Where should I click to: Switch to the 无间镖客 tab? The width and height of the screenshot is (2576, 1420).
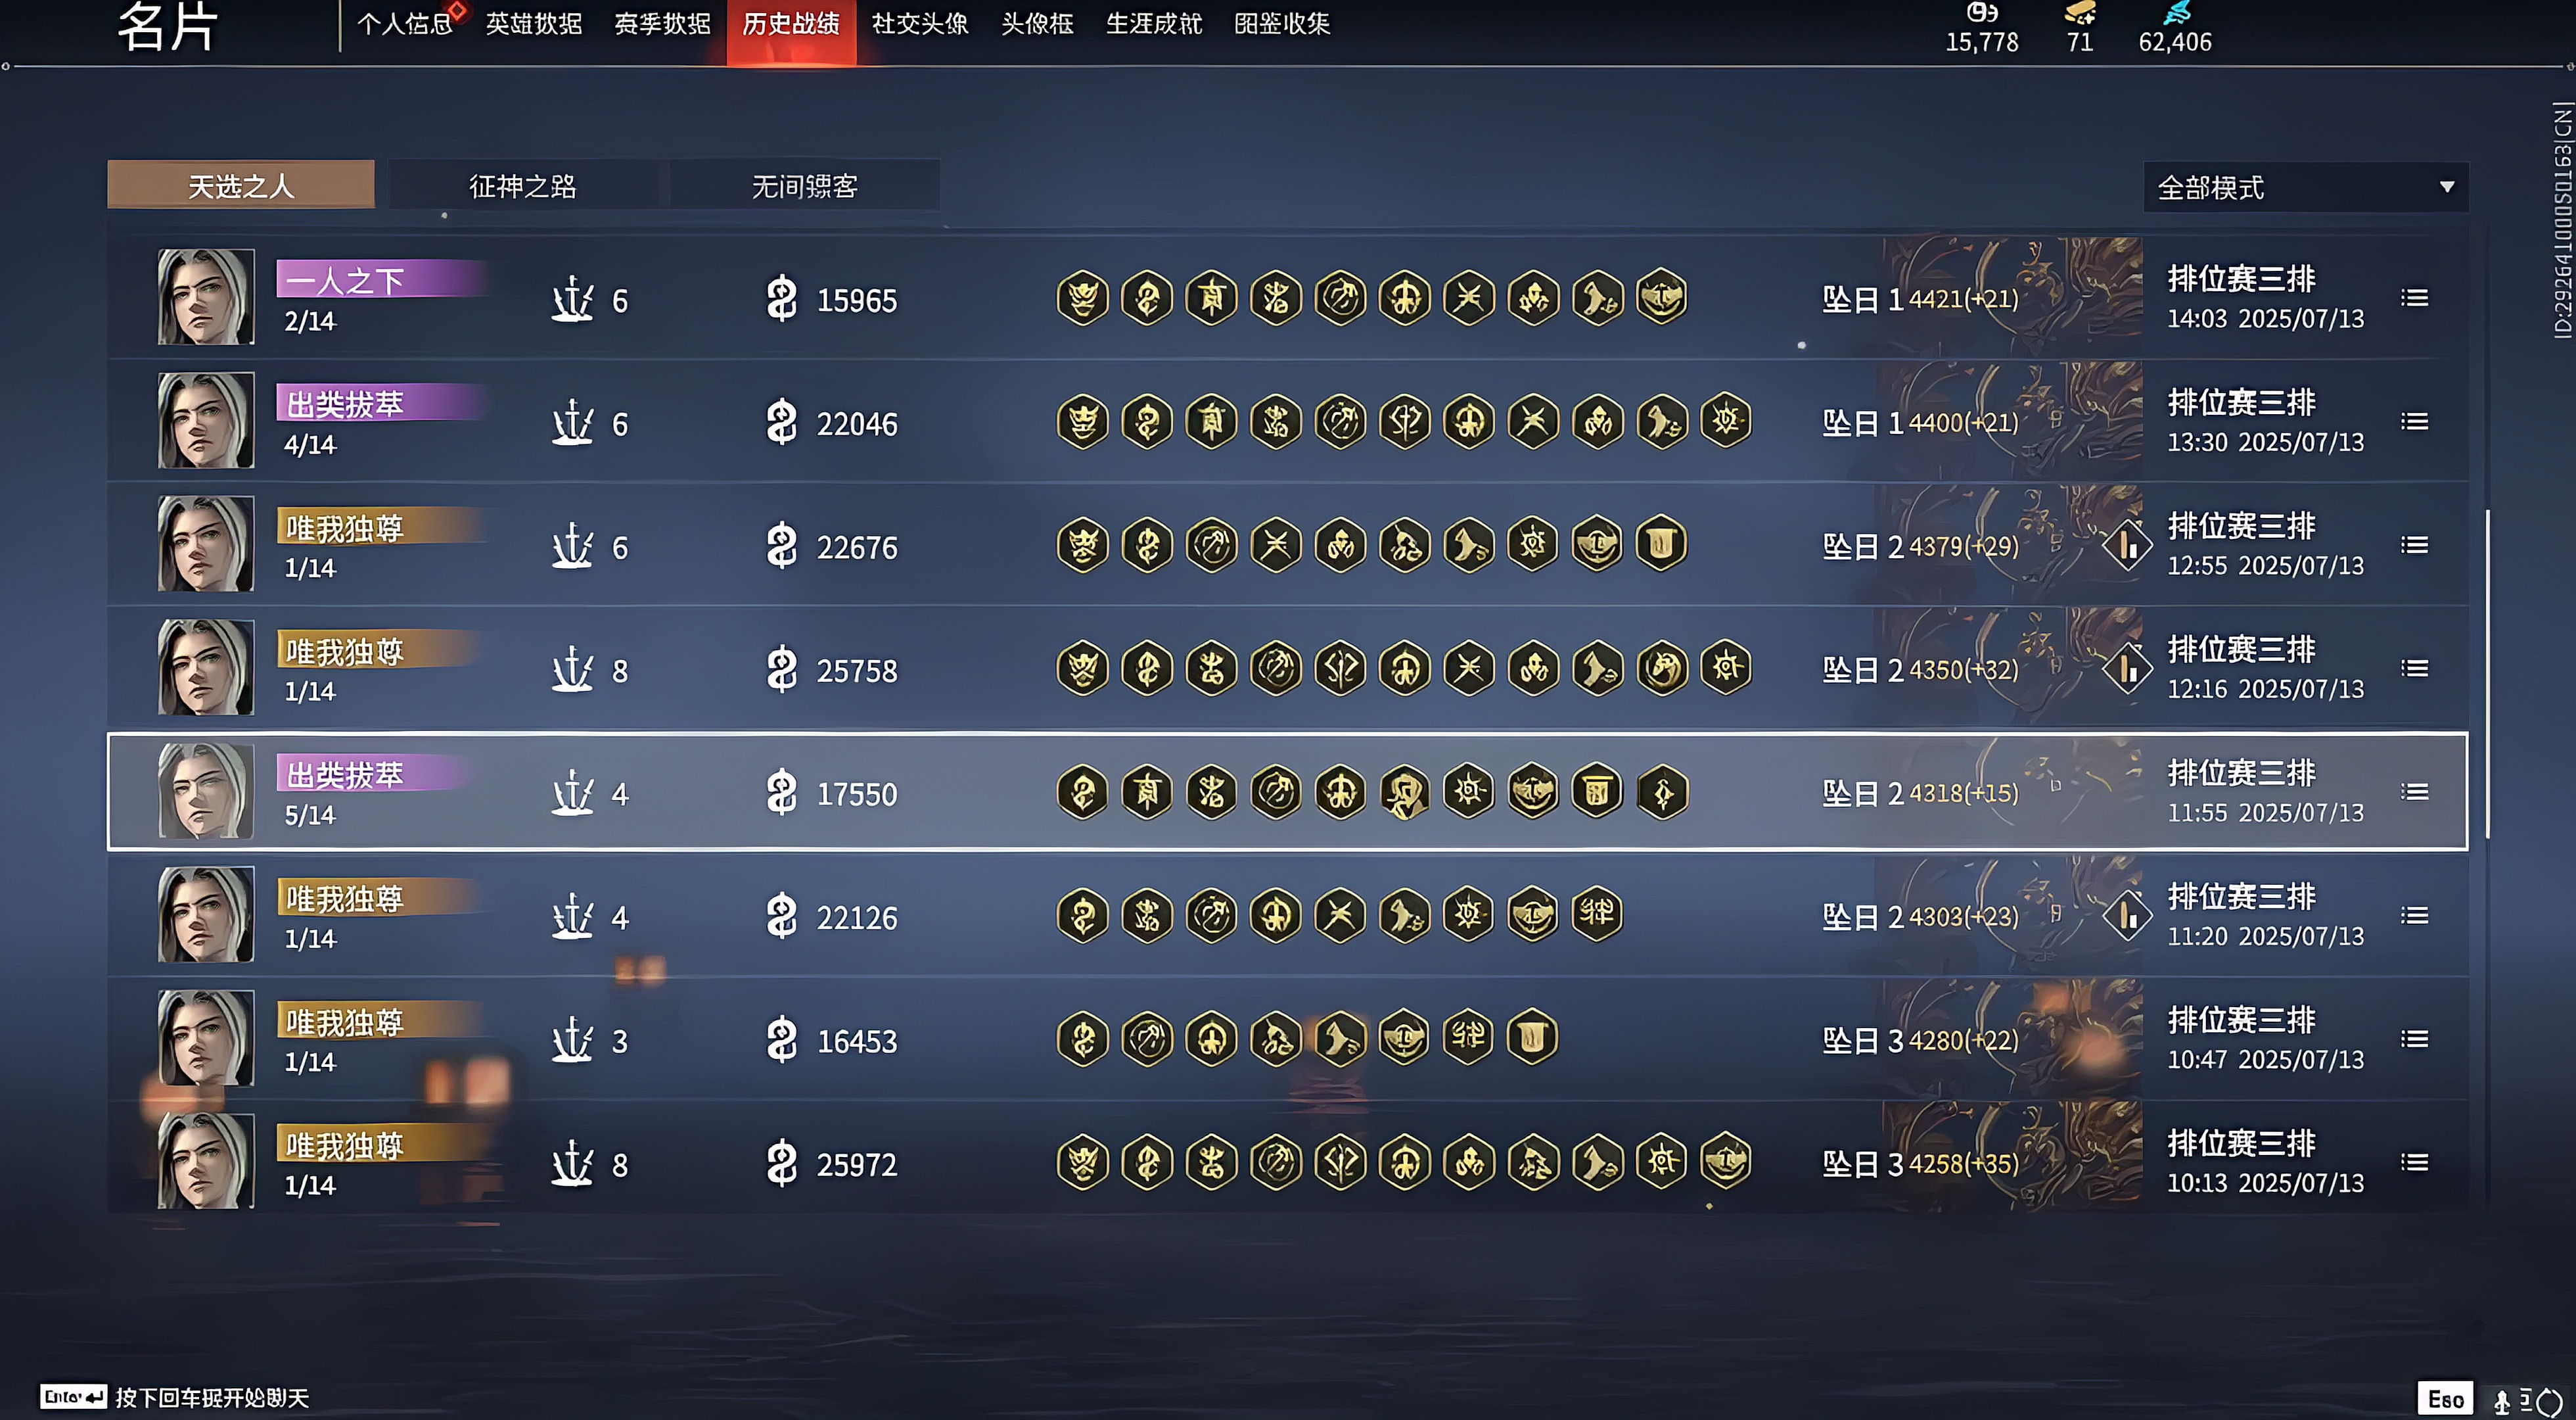804,185
